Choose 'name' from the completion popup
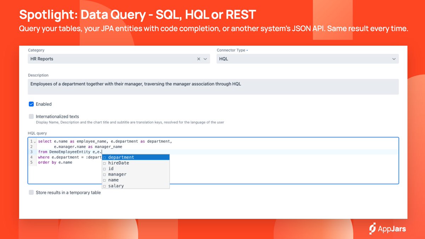This screenshot has height=239, width=425. tap(136, 180)
